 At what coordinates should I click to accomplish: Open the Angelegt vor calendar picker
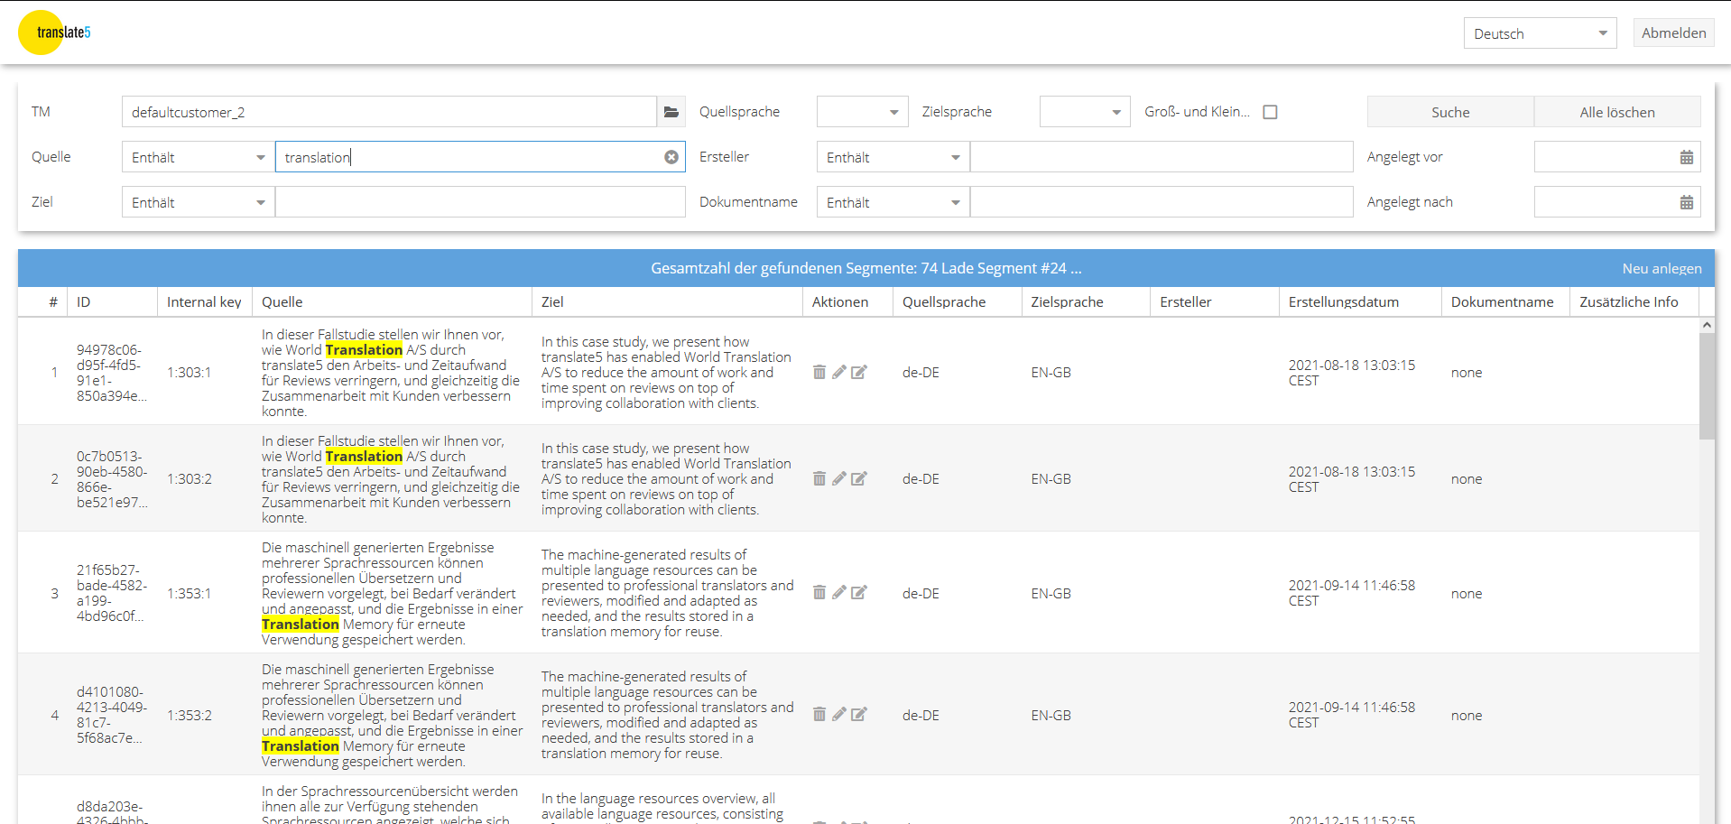(1686, 157)
